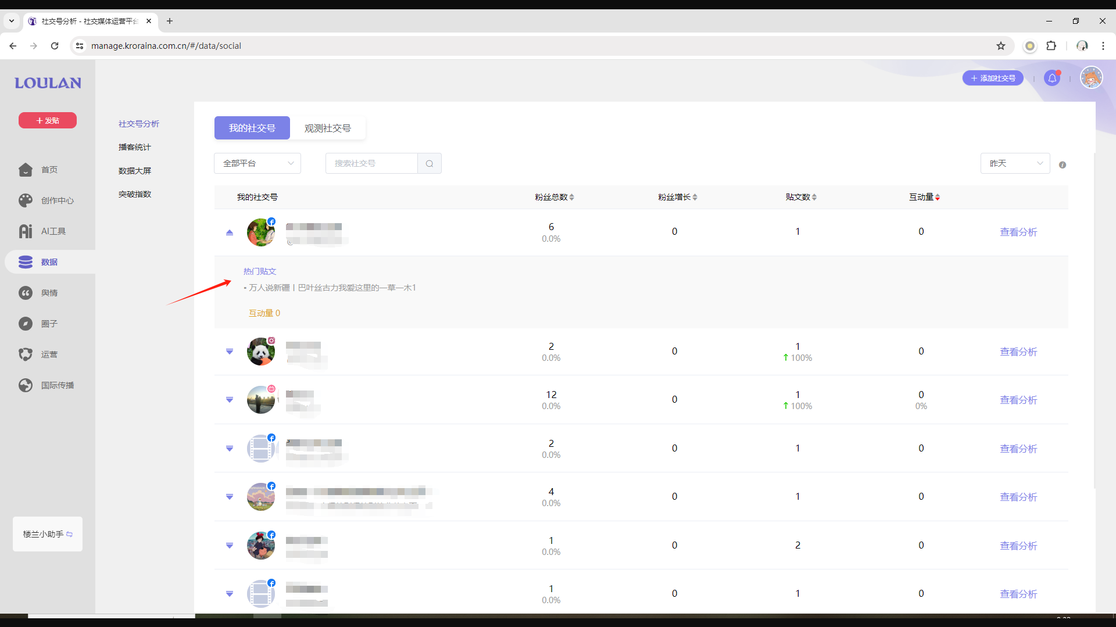Bookmark this page with star icon
This screenshot has height=627, width=1116.
point(1001,46)
